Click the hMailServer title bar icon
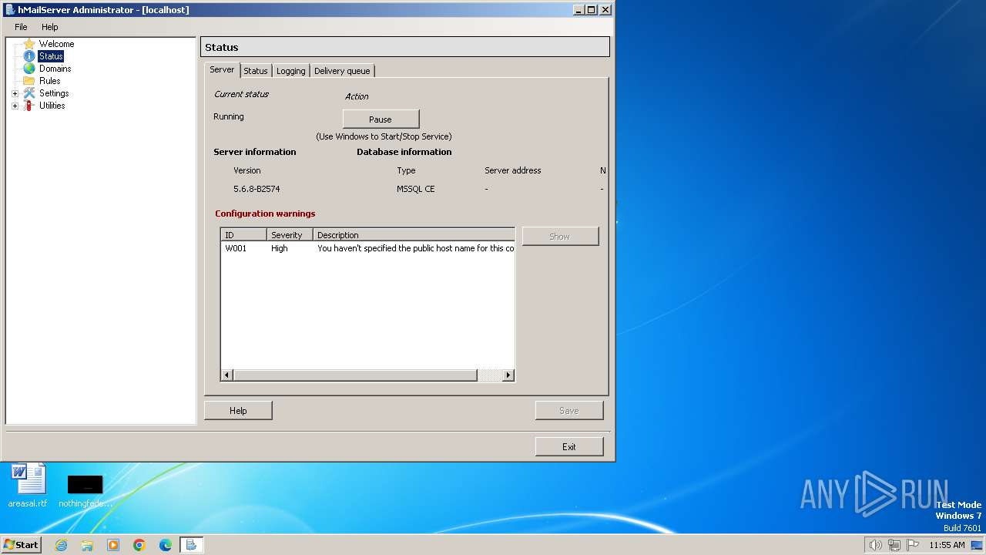The image size is (986, 555). click(10, 10)
